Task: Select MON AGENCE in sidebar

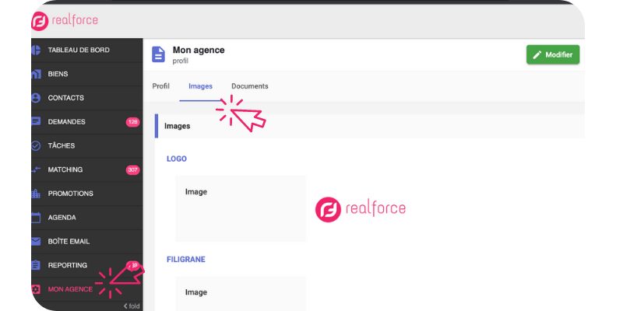Action: pyautogui.click(x=70, y=289)
